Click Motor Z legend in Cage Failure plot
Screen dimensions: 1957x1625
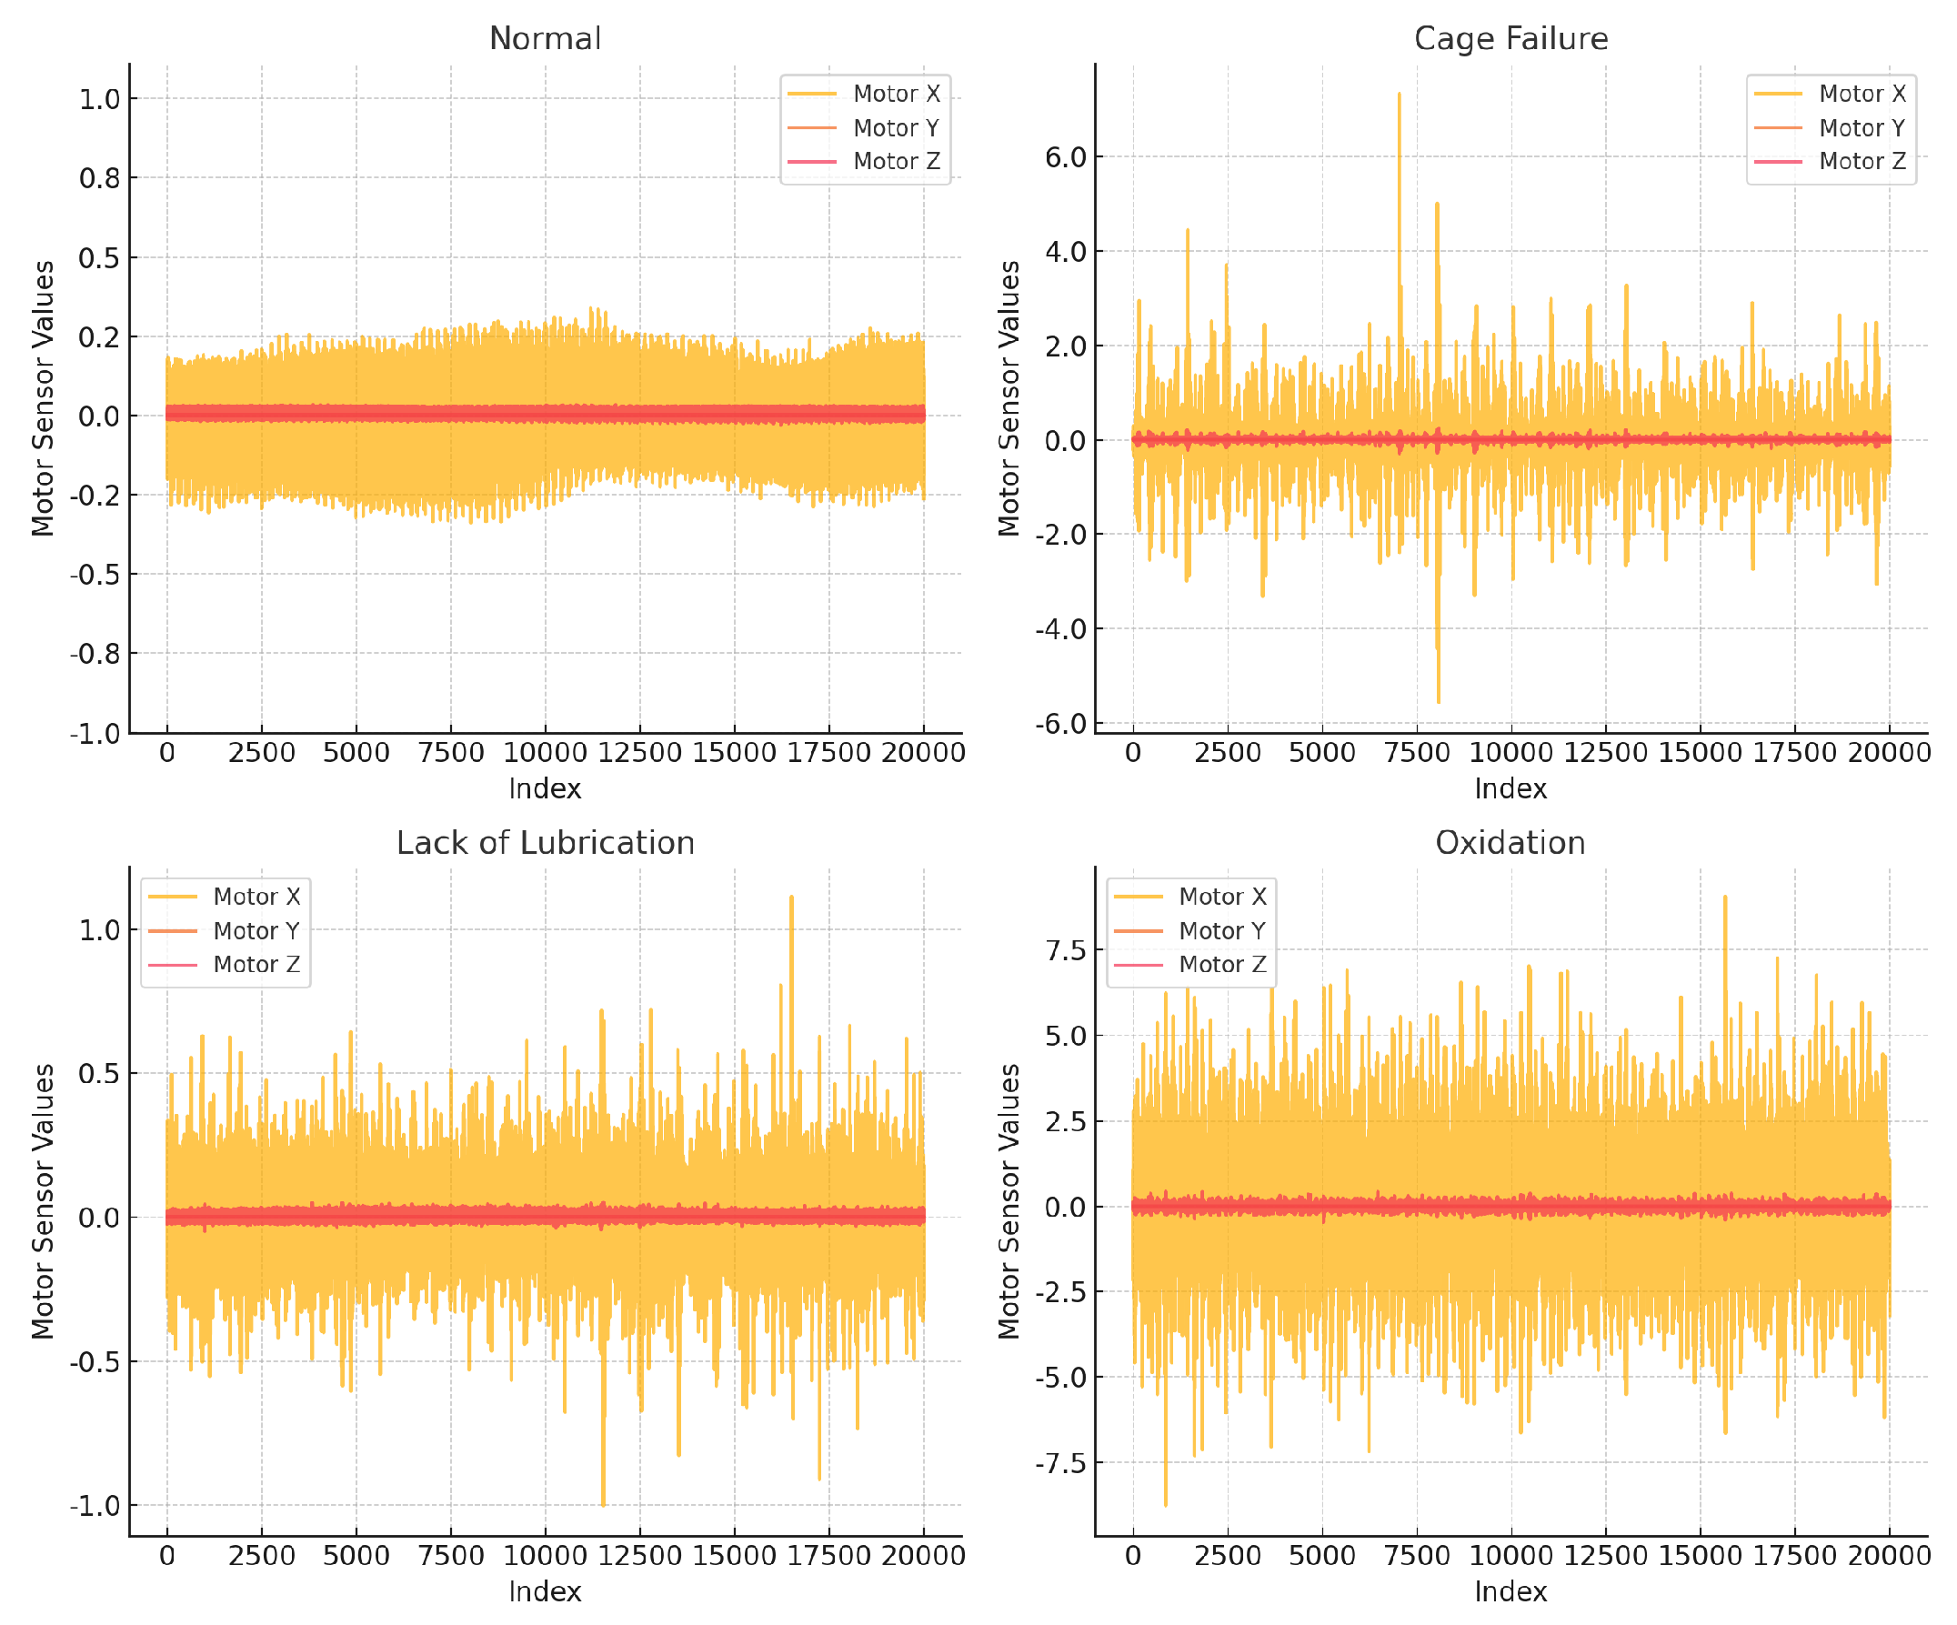1861,161
